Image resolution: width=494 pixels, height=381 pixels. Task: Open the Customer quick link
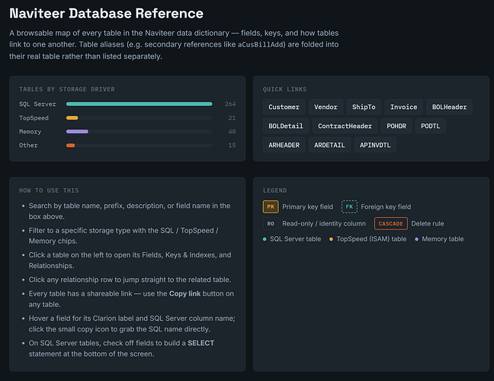pos(284,107)
